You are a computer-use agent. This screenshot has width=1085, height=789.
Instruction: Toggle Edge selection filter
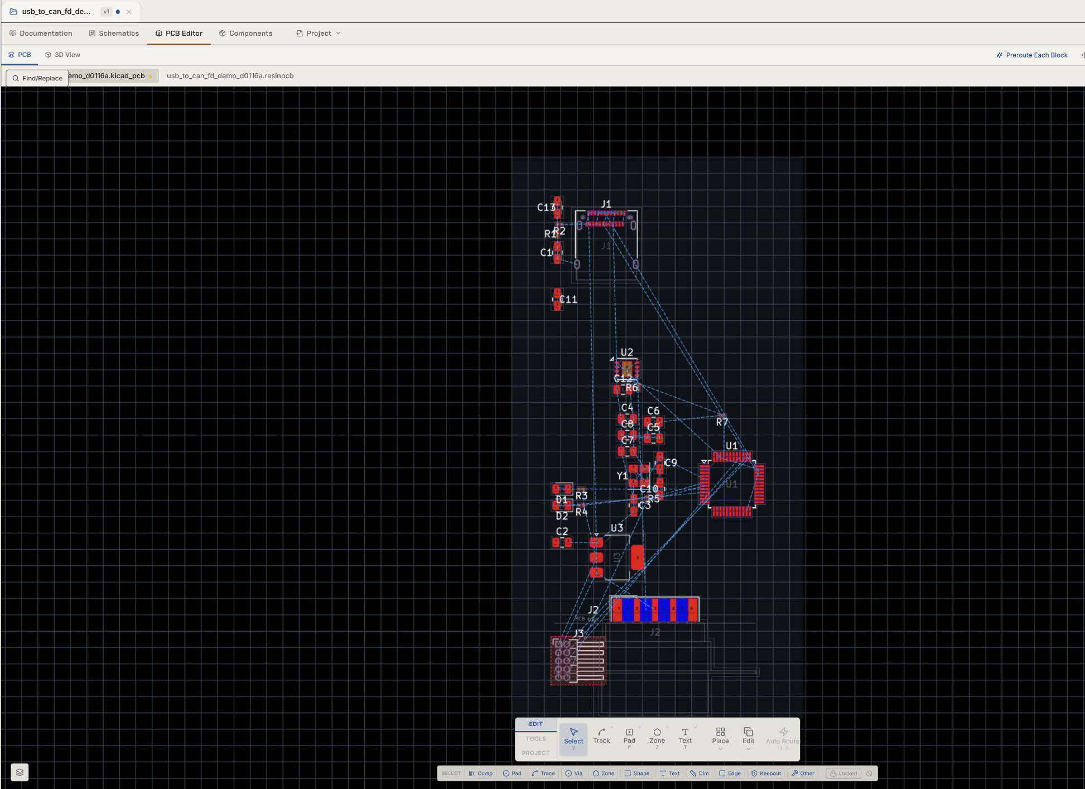[730, 773]
